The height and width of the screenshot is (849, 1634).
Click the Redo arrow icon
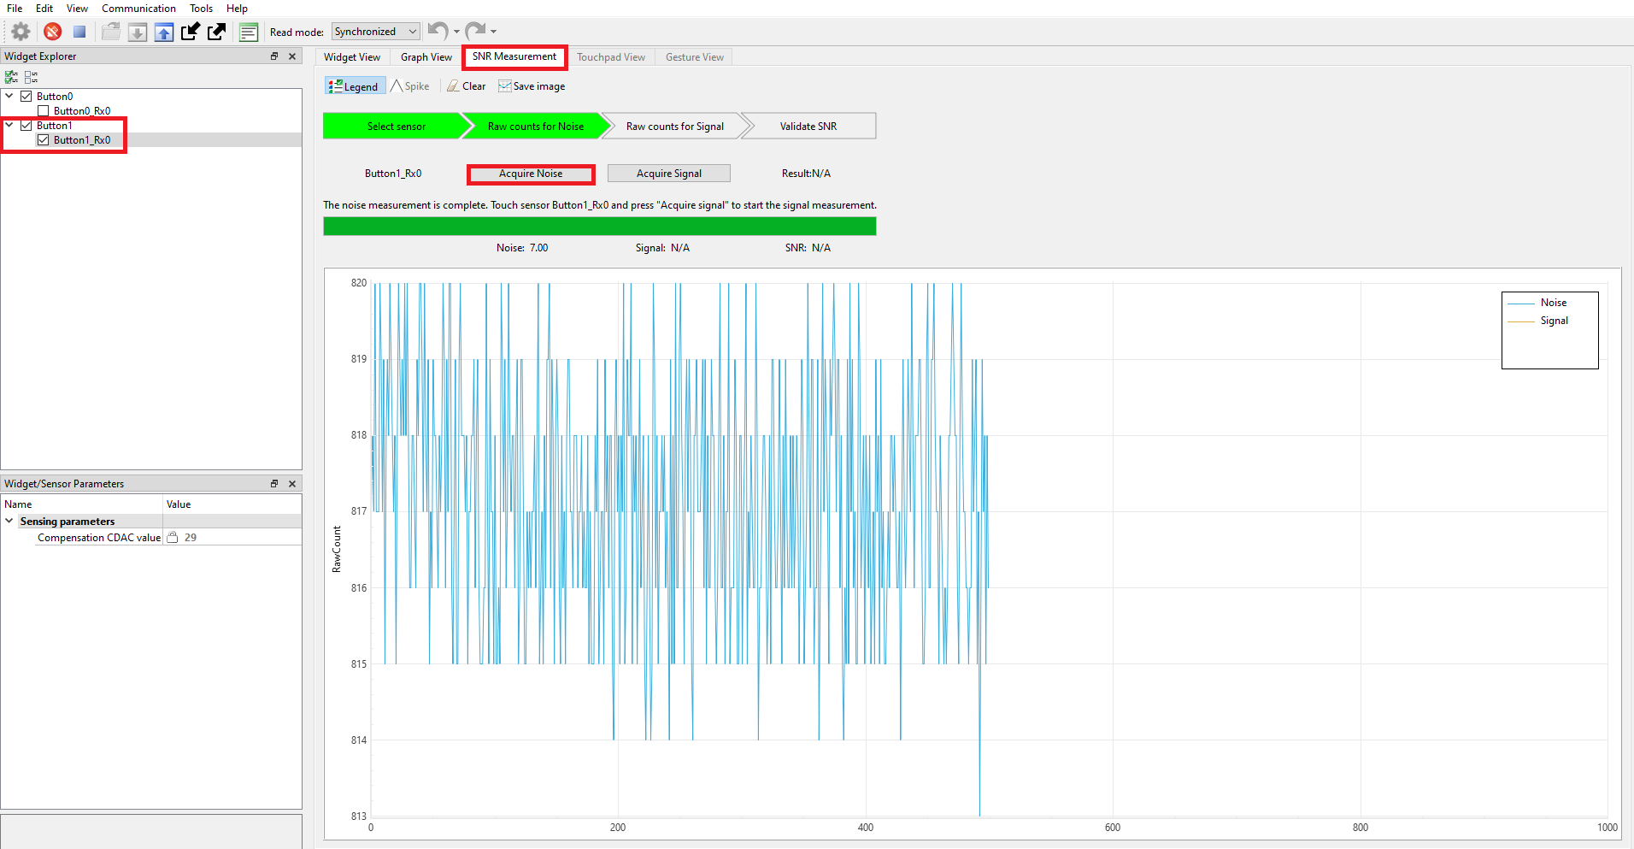click(x=475, y=31)
